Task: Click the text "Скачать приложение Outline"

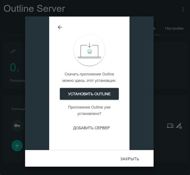Action: [89, 74]
